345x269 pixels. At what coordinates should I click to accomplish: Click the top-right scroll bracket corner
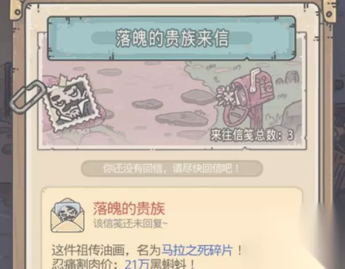(x=329, y=10)
